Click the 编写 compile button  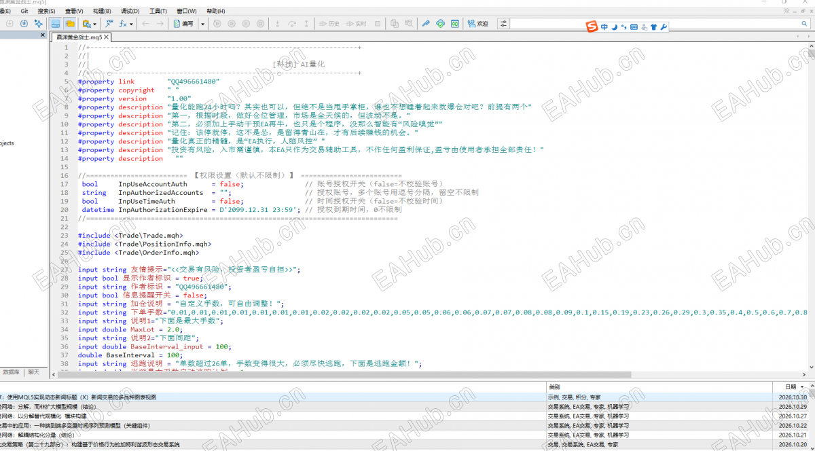(183, 24)
